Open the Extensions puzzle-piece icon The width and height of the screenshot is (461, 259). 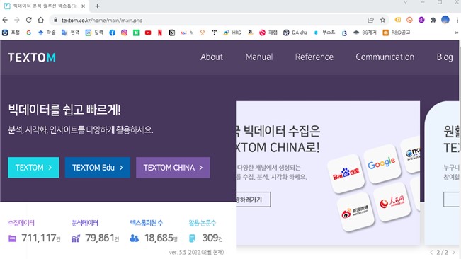(433, 20)
